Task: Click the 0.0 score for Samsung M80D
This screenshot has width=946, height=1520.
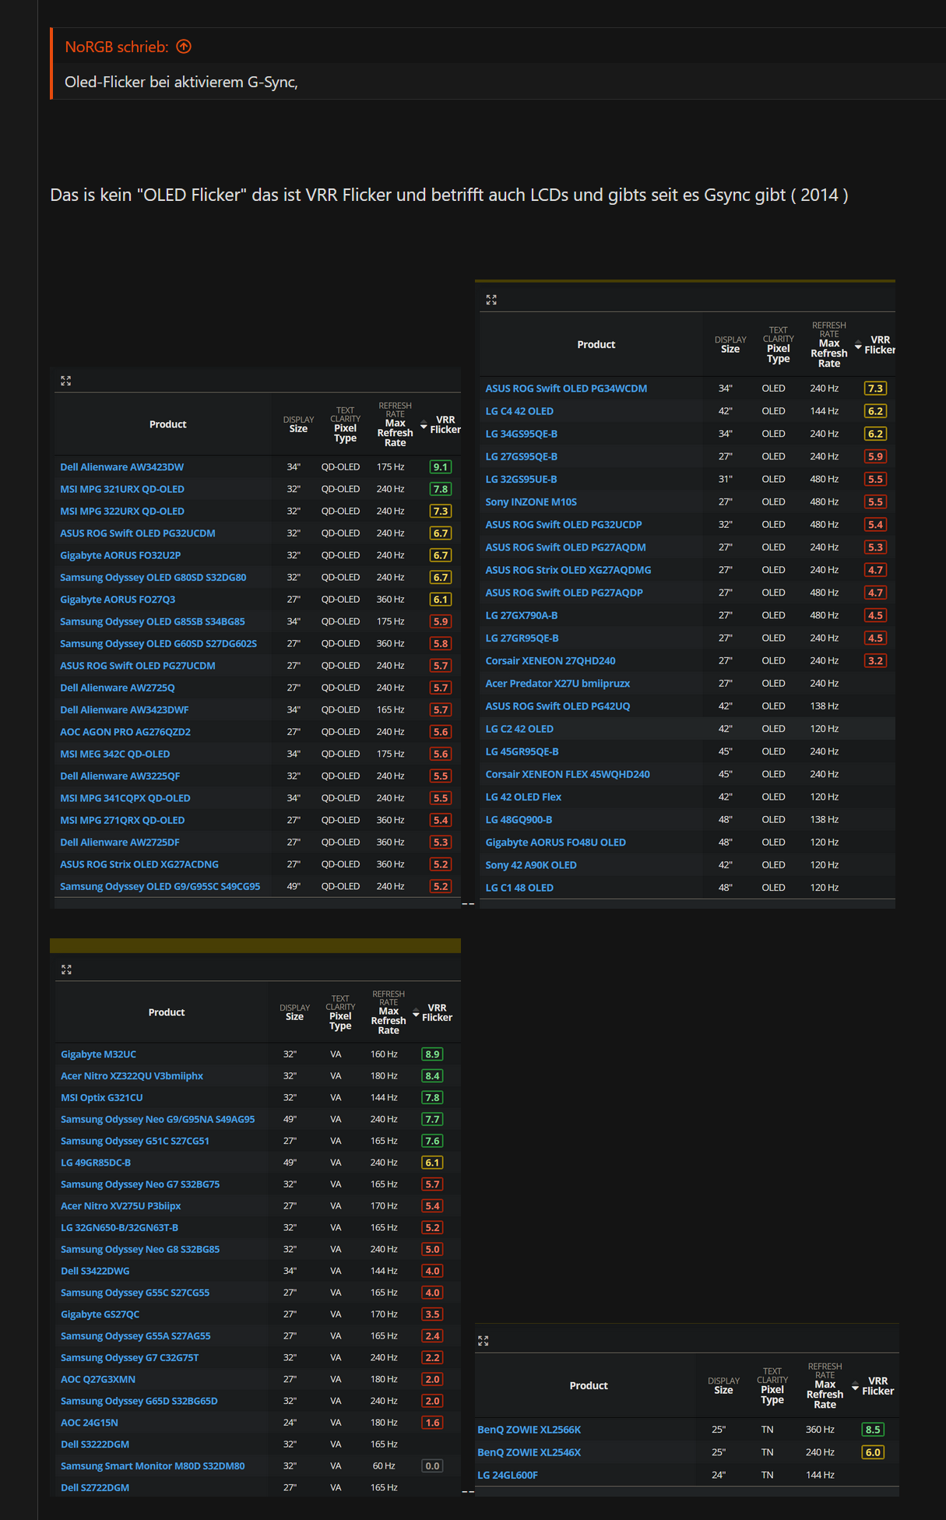Action: coord(432,1466)
